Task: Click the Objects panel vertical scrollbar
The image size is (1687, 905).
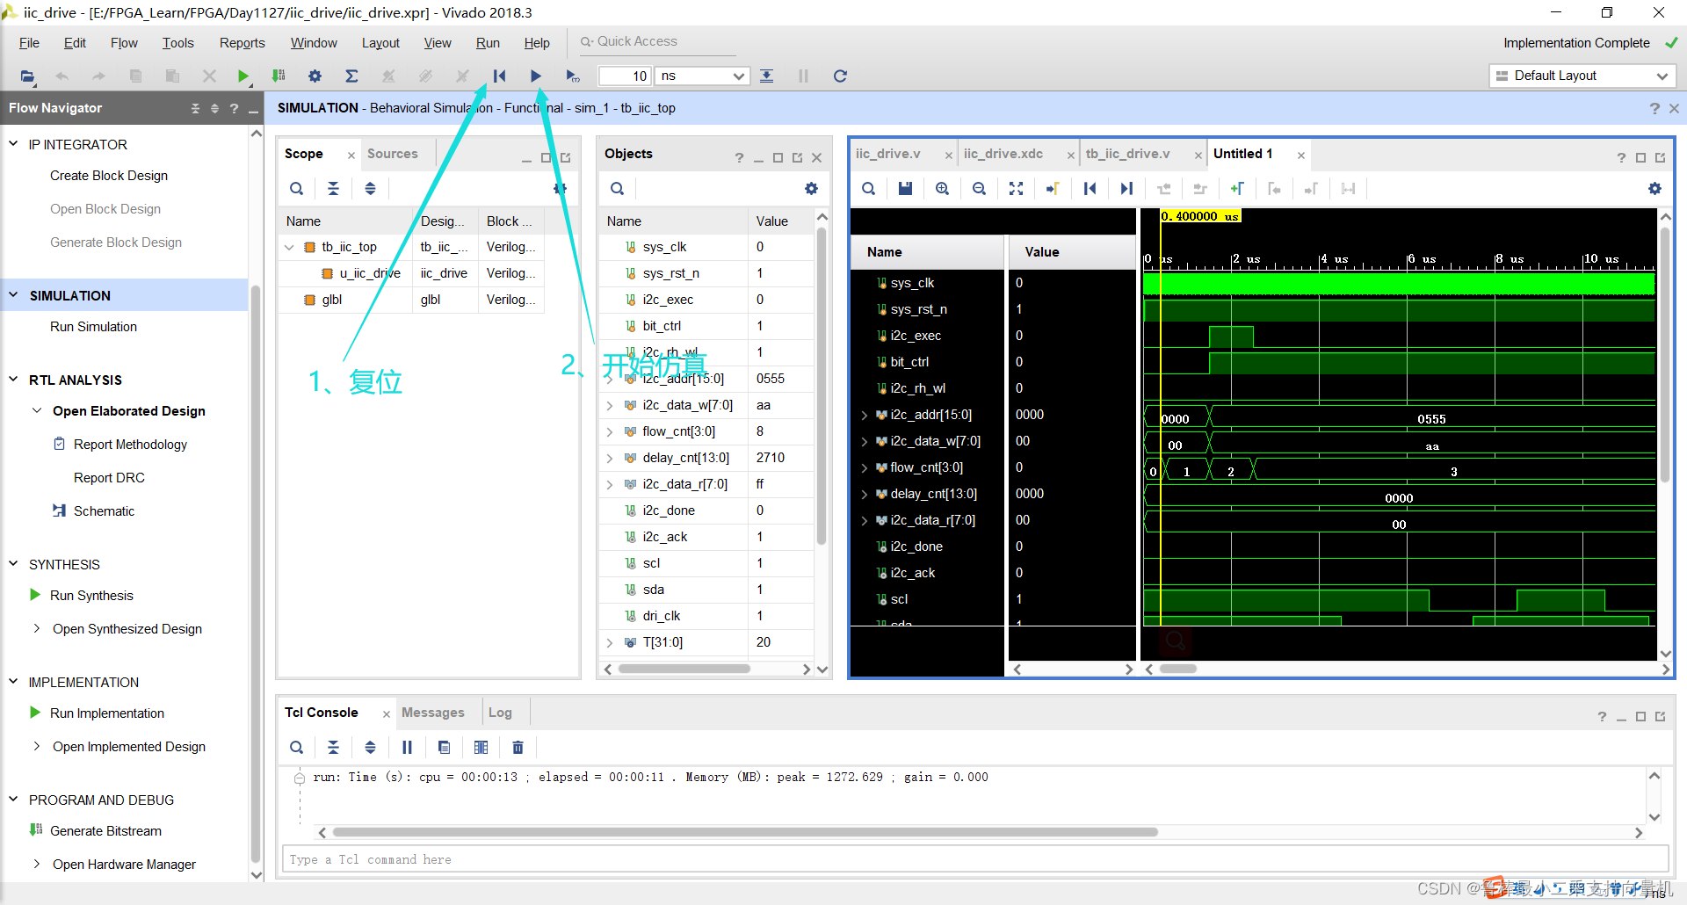Action: pyautogui.click(x=822, y=387)
